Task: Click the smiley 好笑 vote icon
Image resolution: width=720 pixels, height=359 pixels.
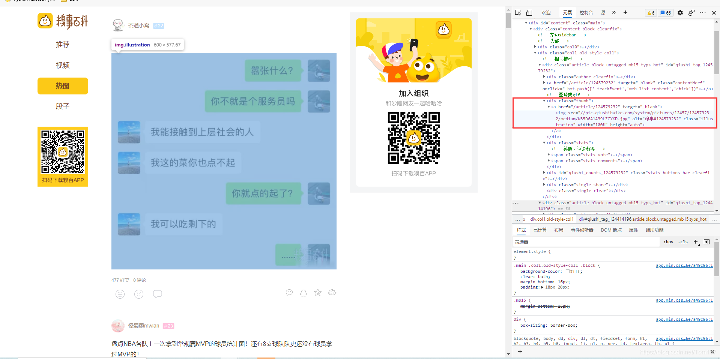Action: tap(120, 294)
